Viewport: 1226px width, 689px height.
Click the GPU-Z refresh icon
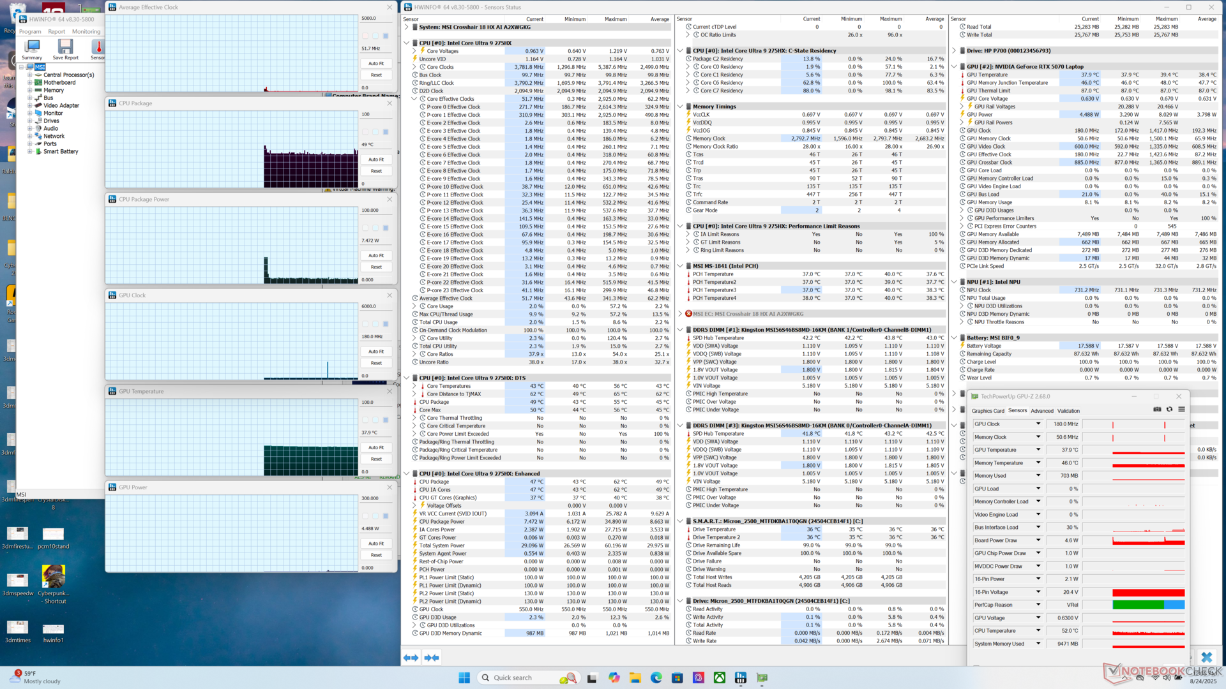pyautogui.click(x=1169, y=410)
